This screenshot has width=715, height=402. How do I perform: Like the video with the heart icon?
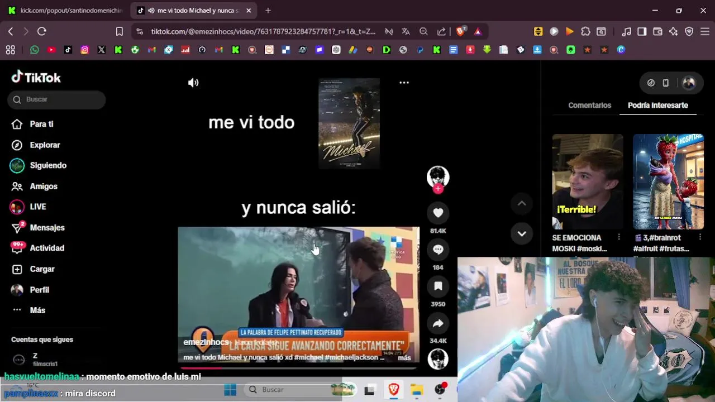[x=438, y=213]
